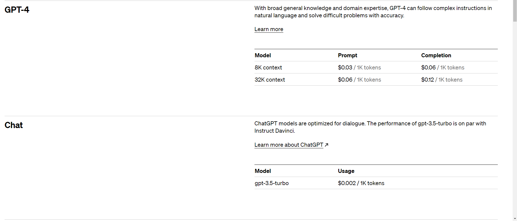Click the GPT-4 section heading
The image size is (517, 221).
click(17, 10)
